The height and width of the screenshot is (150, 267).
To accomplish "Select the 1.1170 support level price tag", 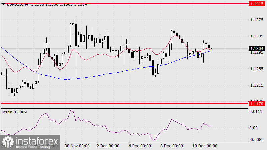I will click(x=256, y=104).
